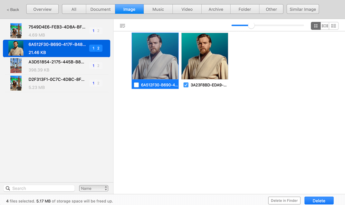The height and width of the screenshot is (205, 345).
Task: Open the Similar Image tab
Action: (x=303, y=9)
